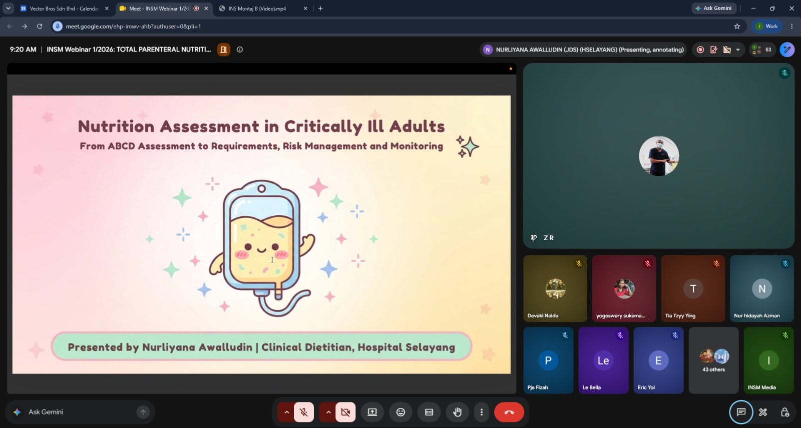Click the 'INSM Webinar 1/2026' meeting title

click(129, 50)
